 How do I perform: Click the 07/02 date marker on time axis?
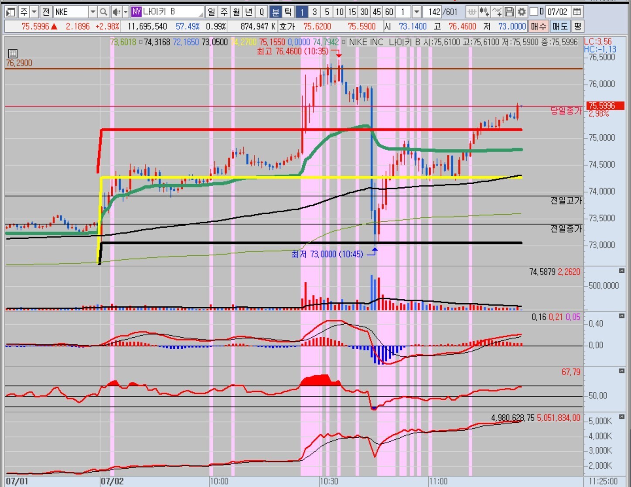(112, 481)
